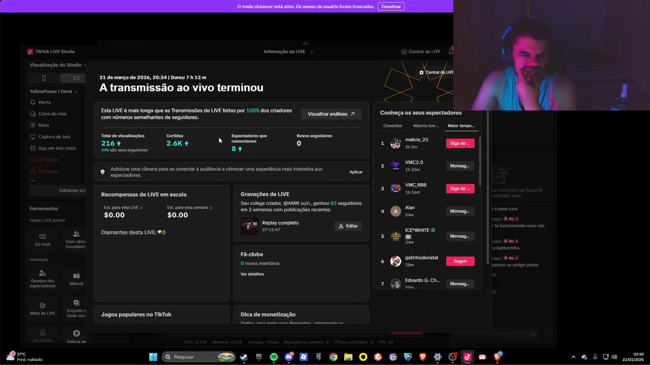Message ICE°WHITE viewer
The width and height of the screenshot is (650, 365).
pyautogui.click(x=460, y=236)
